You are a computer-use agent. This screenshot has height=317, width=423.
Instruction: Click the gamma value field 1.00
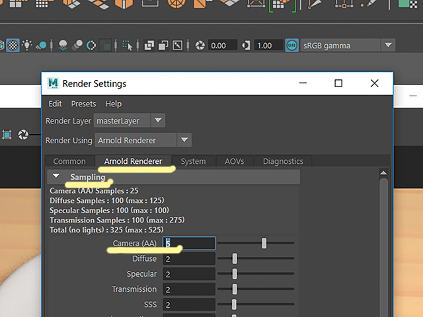268,46
